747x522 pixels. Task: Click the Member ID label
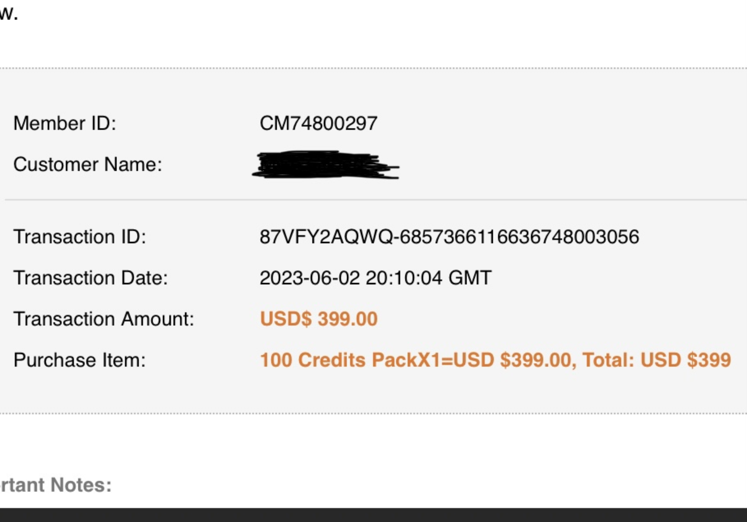[x=64, y=124]
